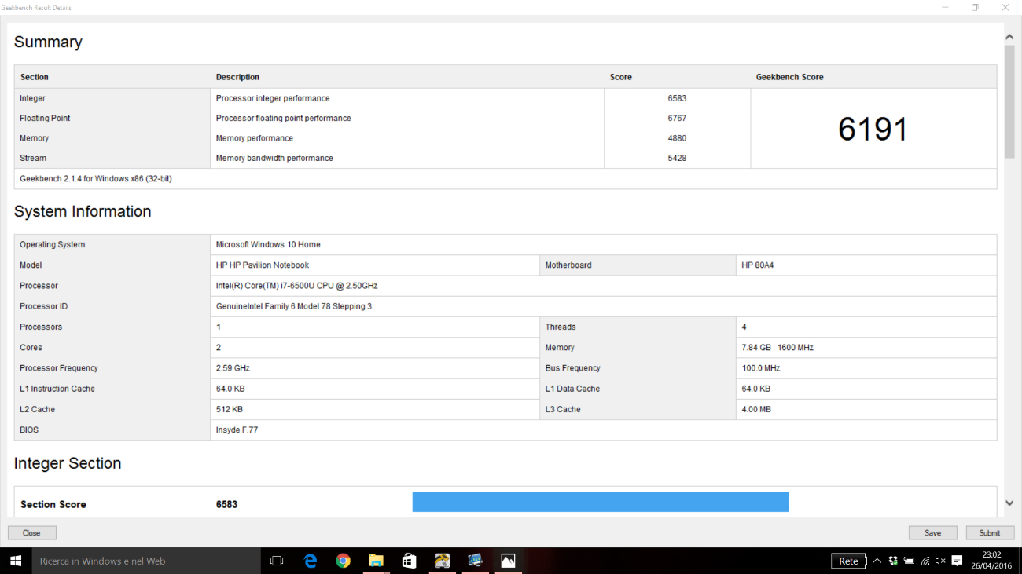Select the Floating Point score 6767
Image resolution: width=1022 pixels, height=574 pixels.
(x=677, y=119)
